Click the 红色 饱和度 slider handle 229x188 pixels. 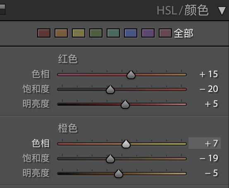pyautogui.click(x=110, y=89)
